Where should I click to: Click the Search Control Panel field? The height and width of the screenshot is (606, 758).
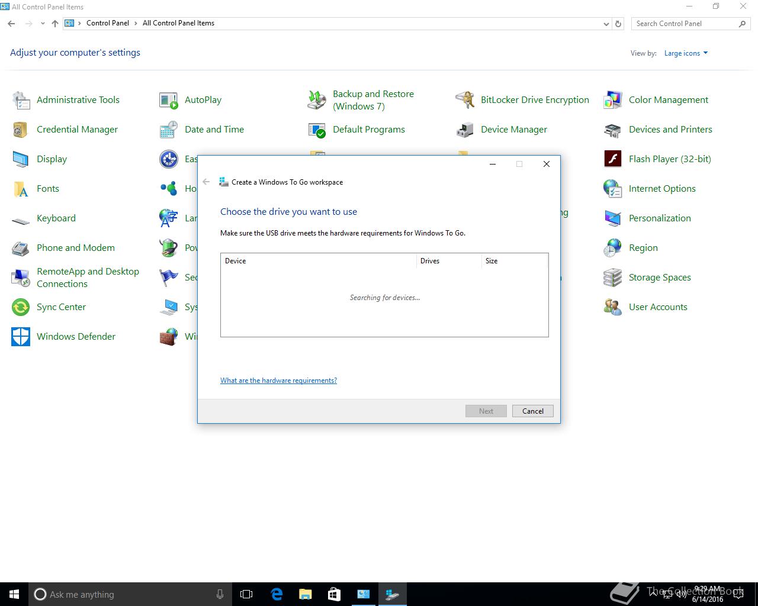tap(684, 24)
